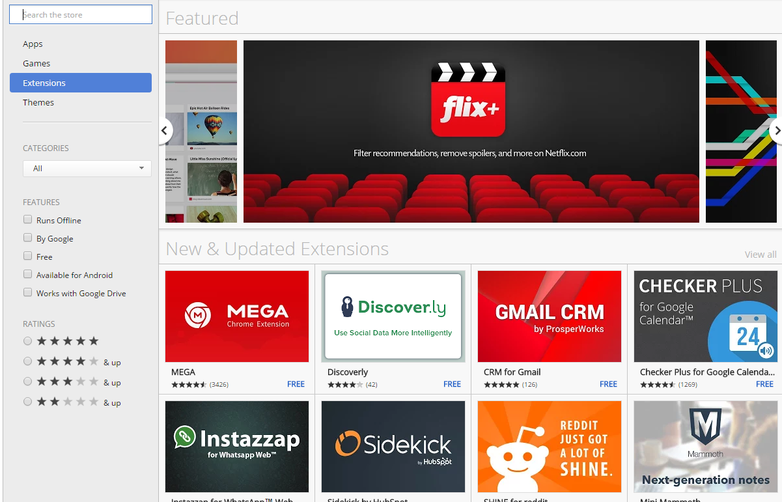Check Works with Google Drive
The width and height of the screenshot is (782, 502).
[27, 292]
